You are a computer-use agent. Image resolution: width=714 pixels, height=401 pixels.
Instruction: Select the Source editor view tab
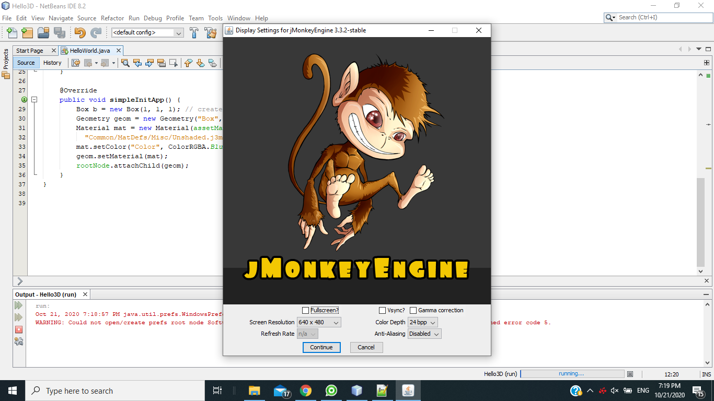[x=26, y=63]
